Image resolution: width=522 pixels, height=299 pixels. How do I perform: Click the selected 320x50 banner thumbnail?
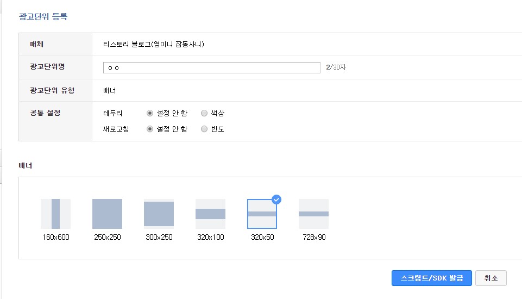(262, 214)
